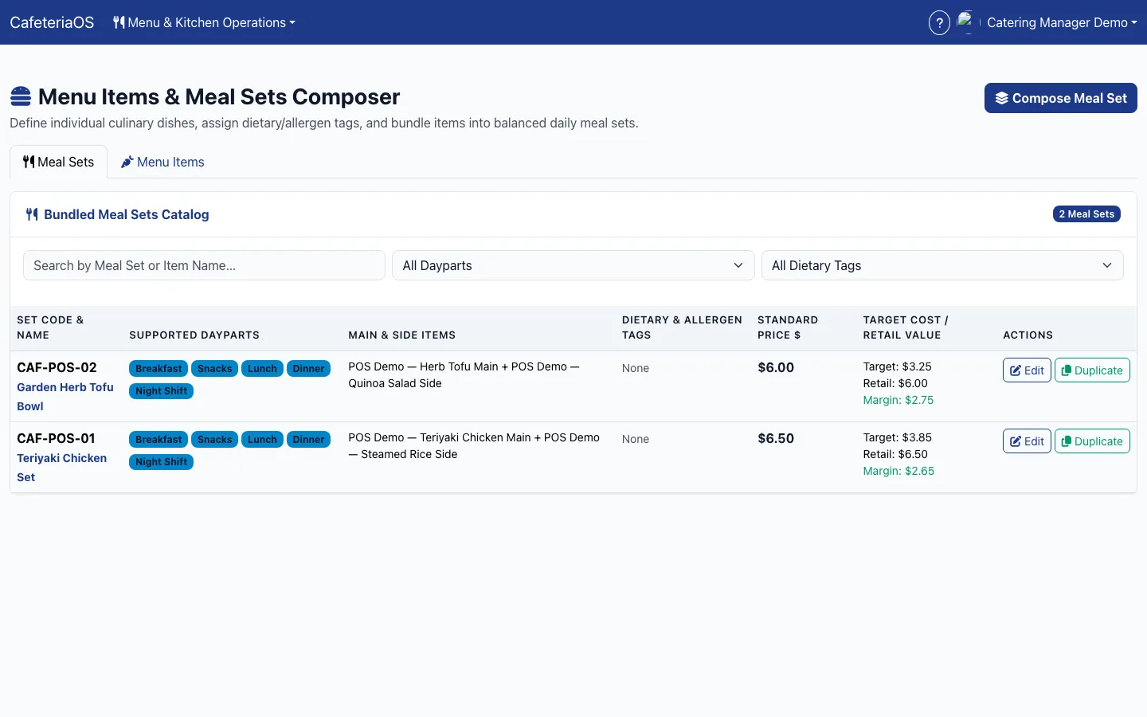The height and width of the screenshot is (717, 1147).
Task: Click Dinner tag in CAF-POS-02 row
Action: coord(308,368)
